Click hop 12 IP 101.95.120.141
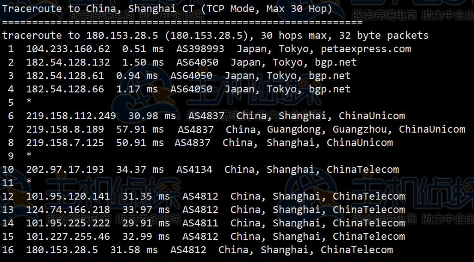 tap(68, 196)
